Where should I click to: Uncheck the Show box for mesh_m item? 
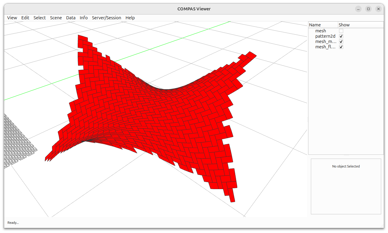point(341,42)
